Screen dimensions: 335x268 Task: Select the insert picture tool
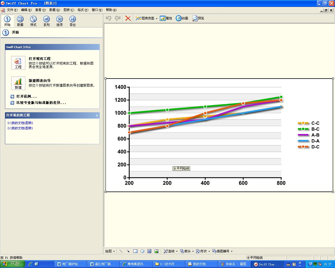coord(156,251)
